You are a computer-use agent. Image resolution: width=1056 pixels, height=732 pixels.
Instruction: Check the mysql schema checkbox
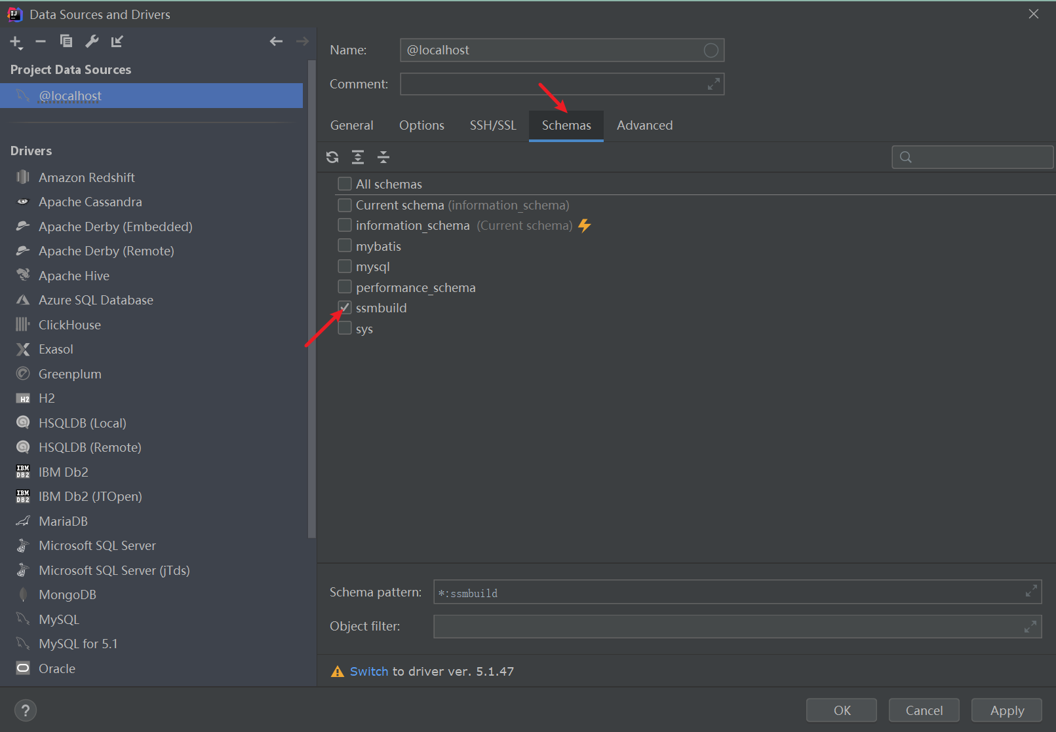click(x=345, y=266)
